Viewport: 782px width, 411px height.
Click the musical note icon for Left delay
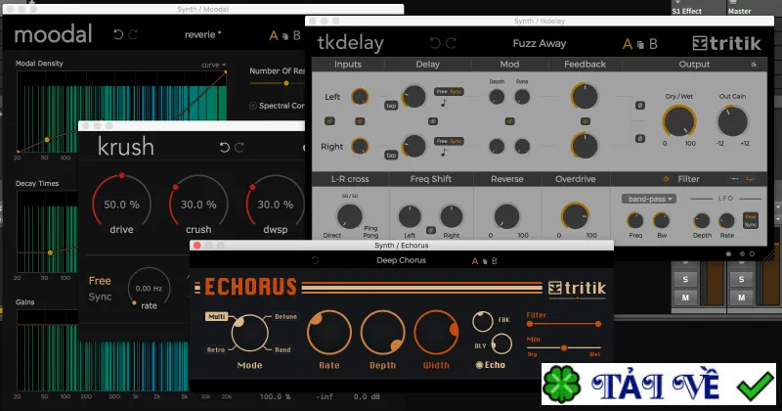coord(444,103)
